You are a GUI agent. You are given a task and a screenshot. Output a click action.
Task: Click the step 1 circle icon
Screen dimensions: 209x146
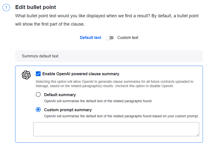(6, 8)
